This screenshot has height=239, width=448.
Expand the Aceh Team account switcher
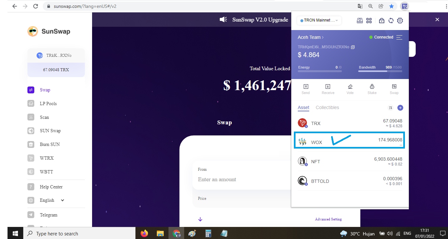(x=311, y=37)
